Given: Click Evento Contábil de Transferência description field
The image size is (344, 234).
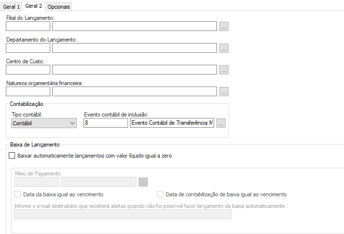Looking at the screenshot, I should pos(172,123).
